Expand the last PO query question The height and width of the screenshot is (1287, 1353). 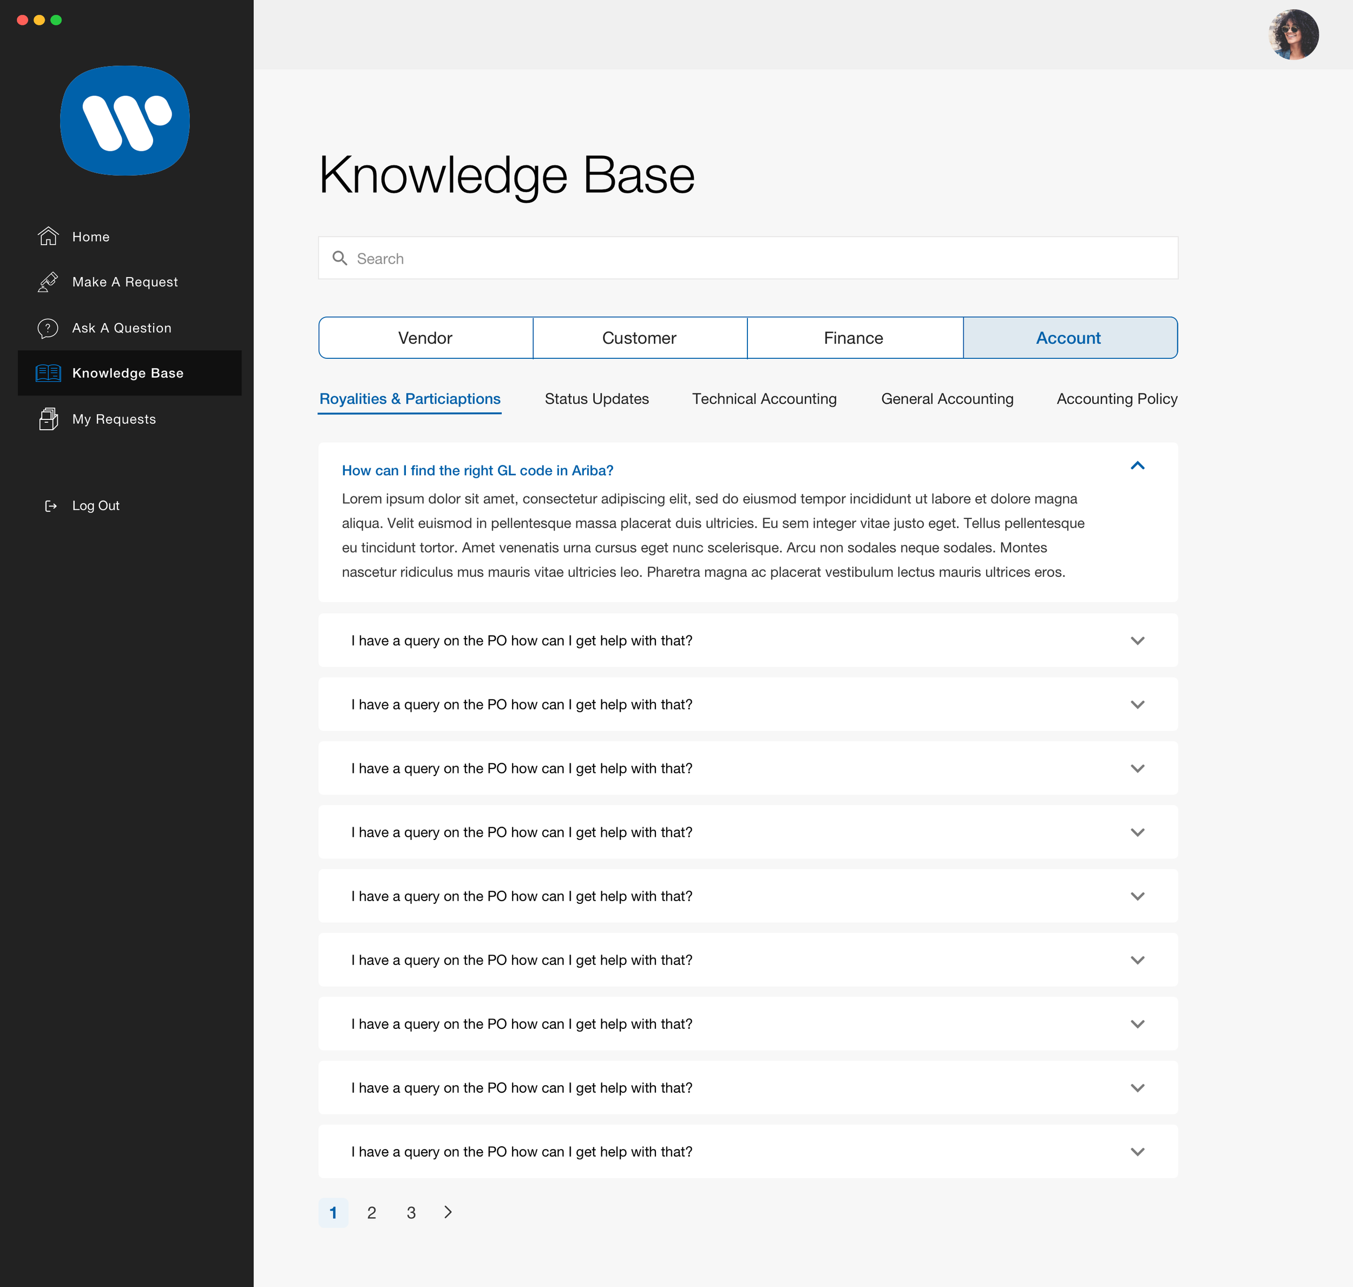coord(1137,1152)
